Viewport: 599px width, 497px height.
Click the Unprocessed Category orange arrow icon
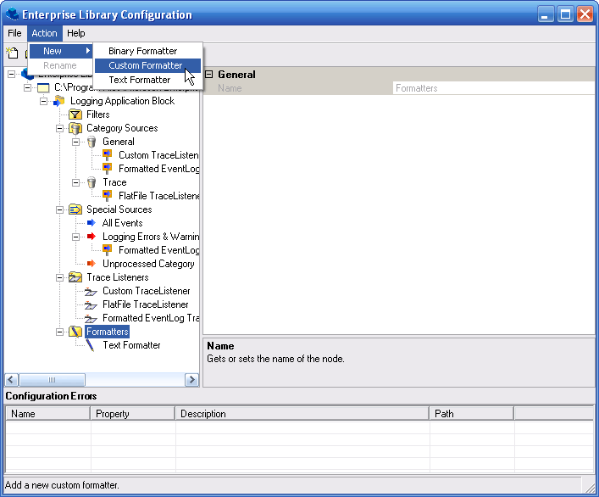pyautogui.click(x=92, y=264)
